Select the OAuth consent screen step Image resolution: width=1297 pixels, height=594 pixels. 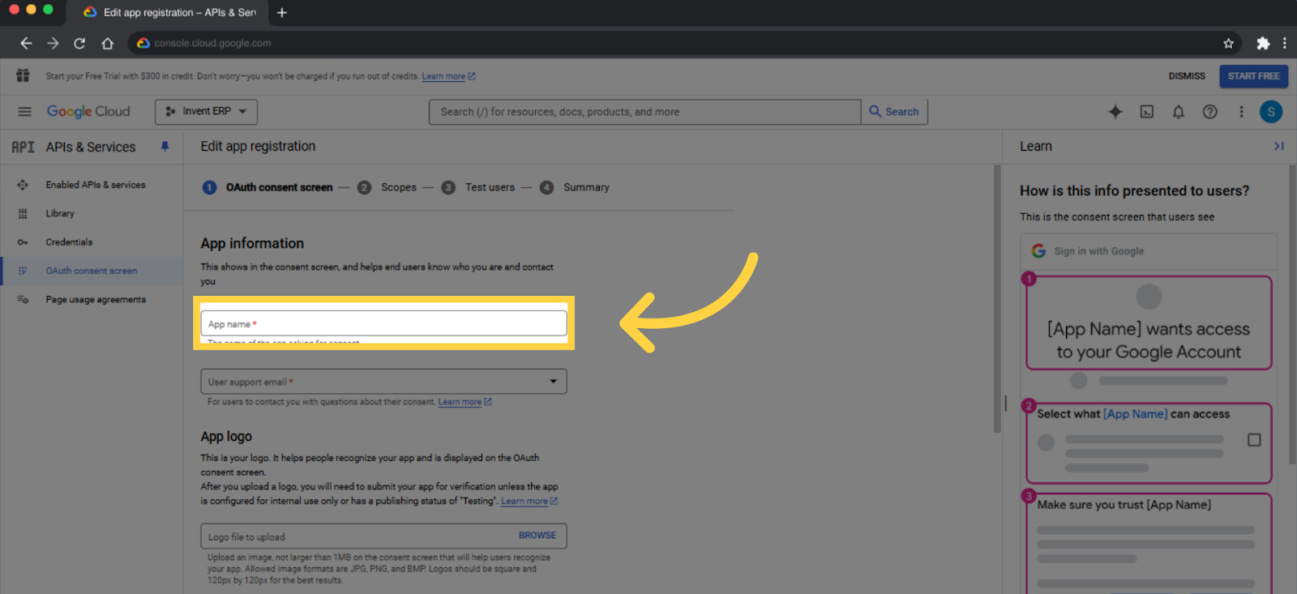[268, 187]
